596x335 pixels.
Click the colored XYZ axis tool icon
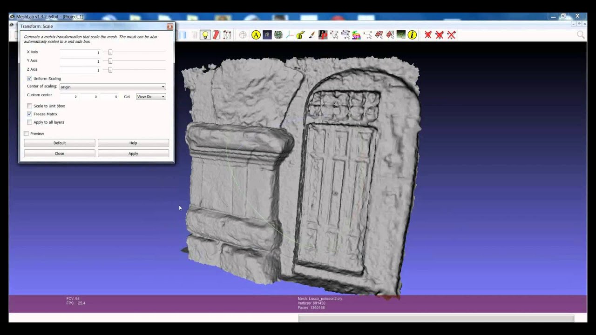coord(289,35)
